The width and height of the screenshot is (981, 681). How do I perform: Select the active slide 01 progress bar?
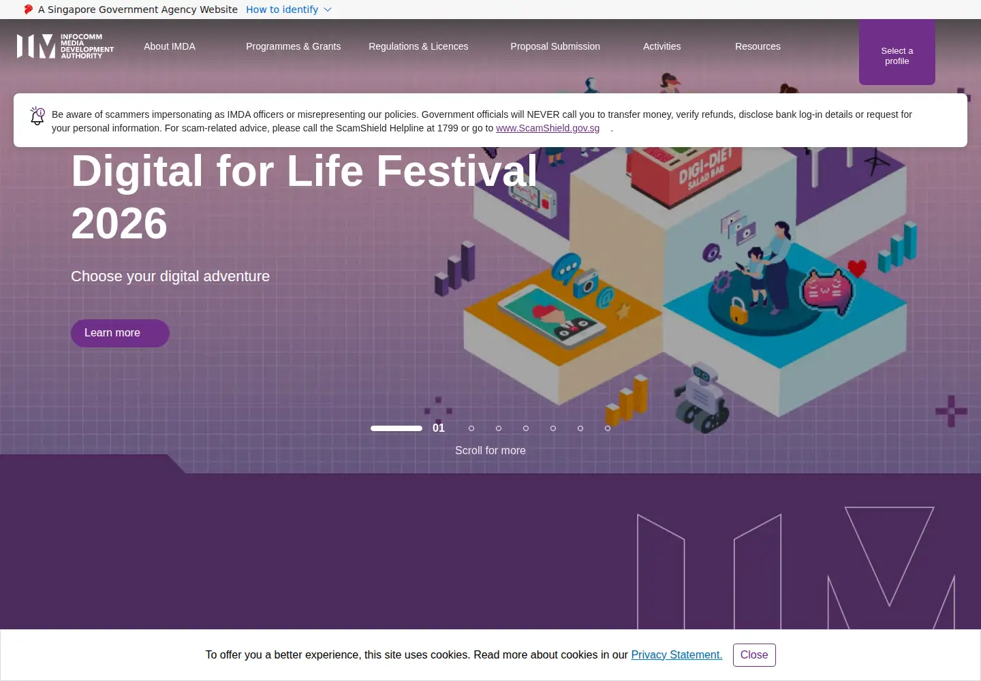pos(396,428)
